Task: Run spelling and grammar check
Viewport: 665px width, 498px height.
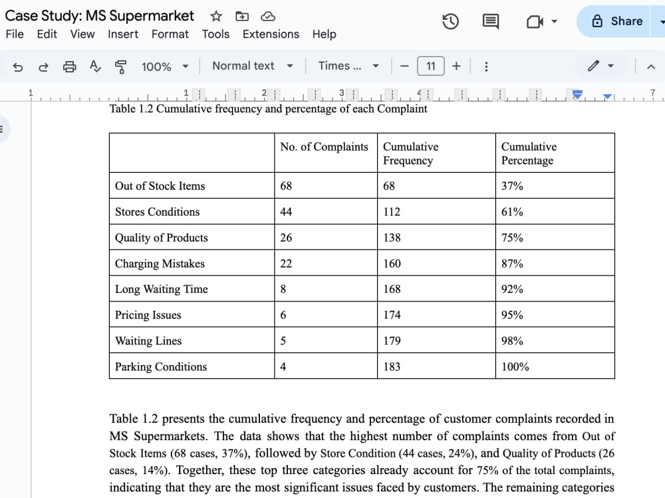Action: pyautogui.click(x=95, y=66)
